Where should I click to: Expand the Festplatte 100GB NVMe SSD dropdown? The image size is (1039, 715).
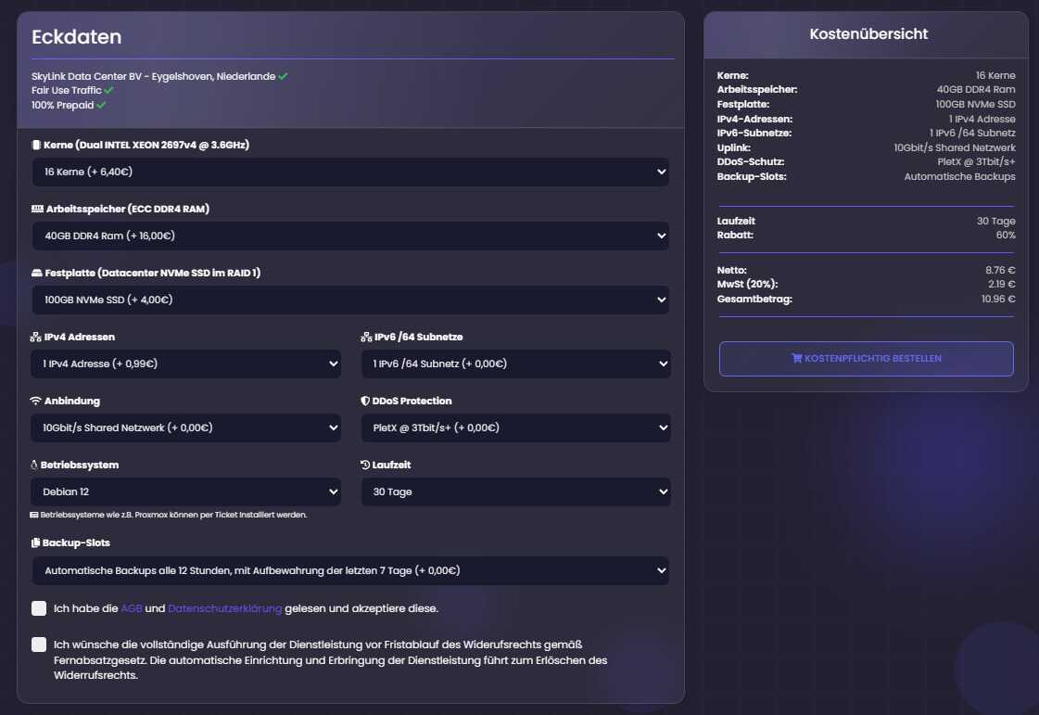click(350, 300)
